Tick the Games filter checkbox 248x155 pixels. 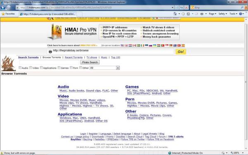[59, 68]
